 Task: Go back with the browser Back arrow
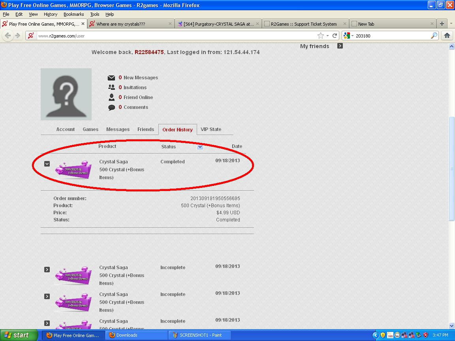8,36
